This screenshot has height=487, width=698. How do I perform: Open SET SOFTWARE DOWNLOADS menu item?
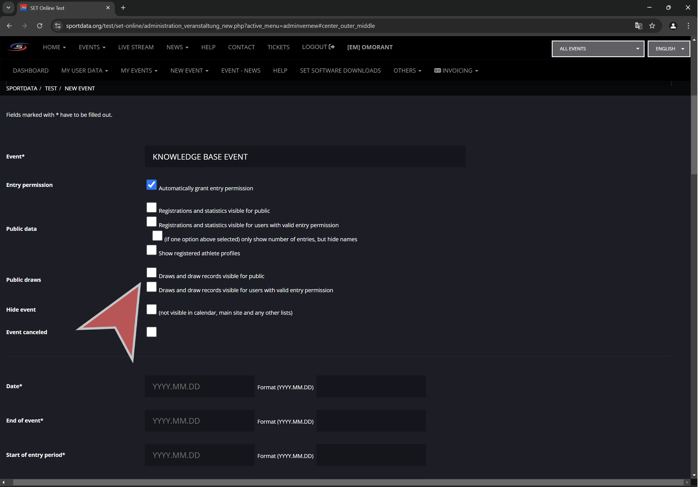pos(340,71)
